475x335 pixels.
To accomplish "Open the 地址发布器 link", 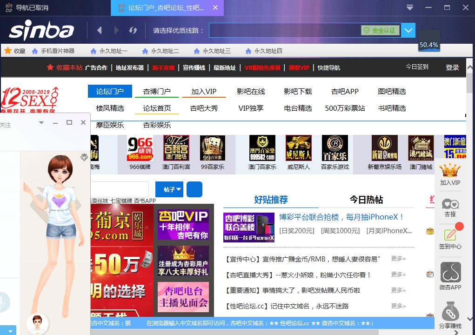I will click(x=130, y=67).
